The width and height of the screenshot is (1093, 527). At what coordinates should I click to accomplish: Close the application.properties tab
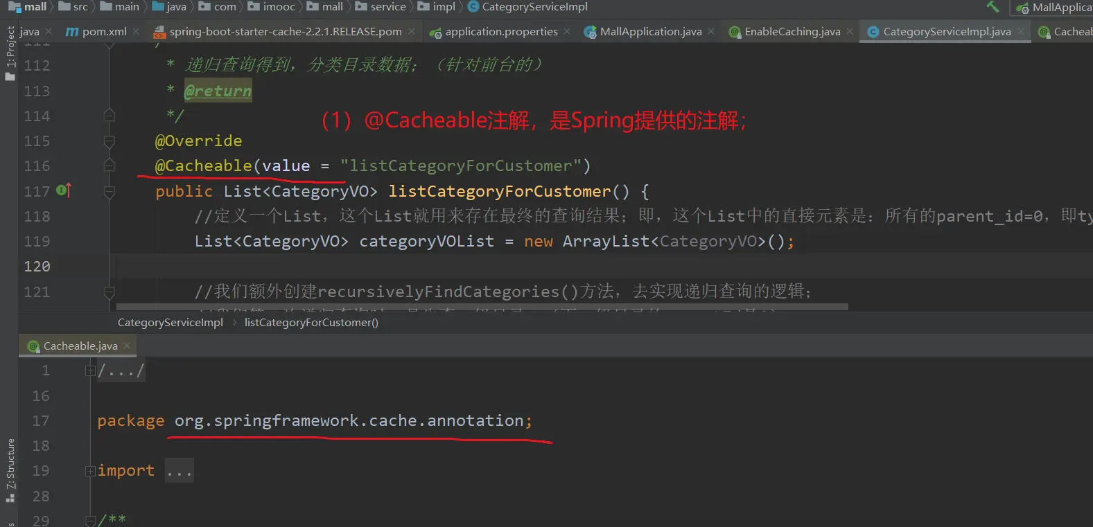pos(567,31)
